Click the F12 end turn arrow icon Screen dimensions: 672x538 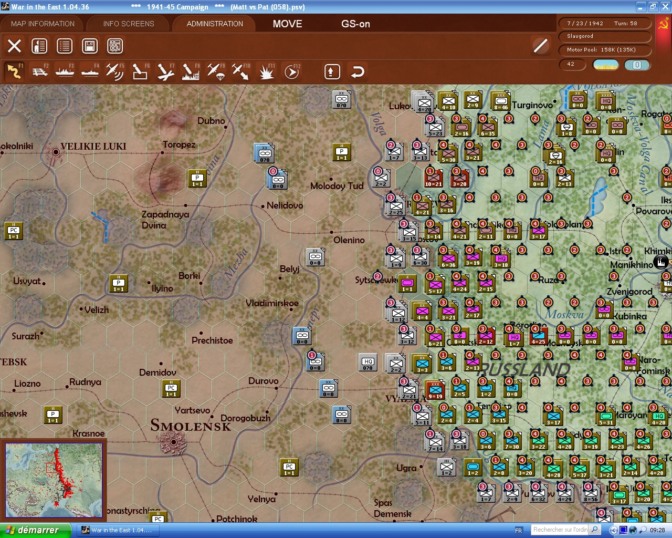tap(291, 71)
